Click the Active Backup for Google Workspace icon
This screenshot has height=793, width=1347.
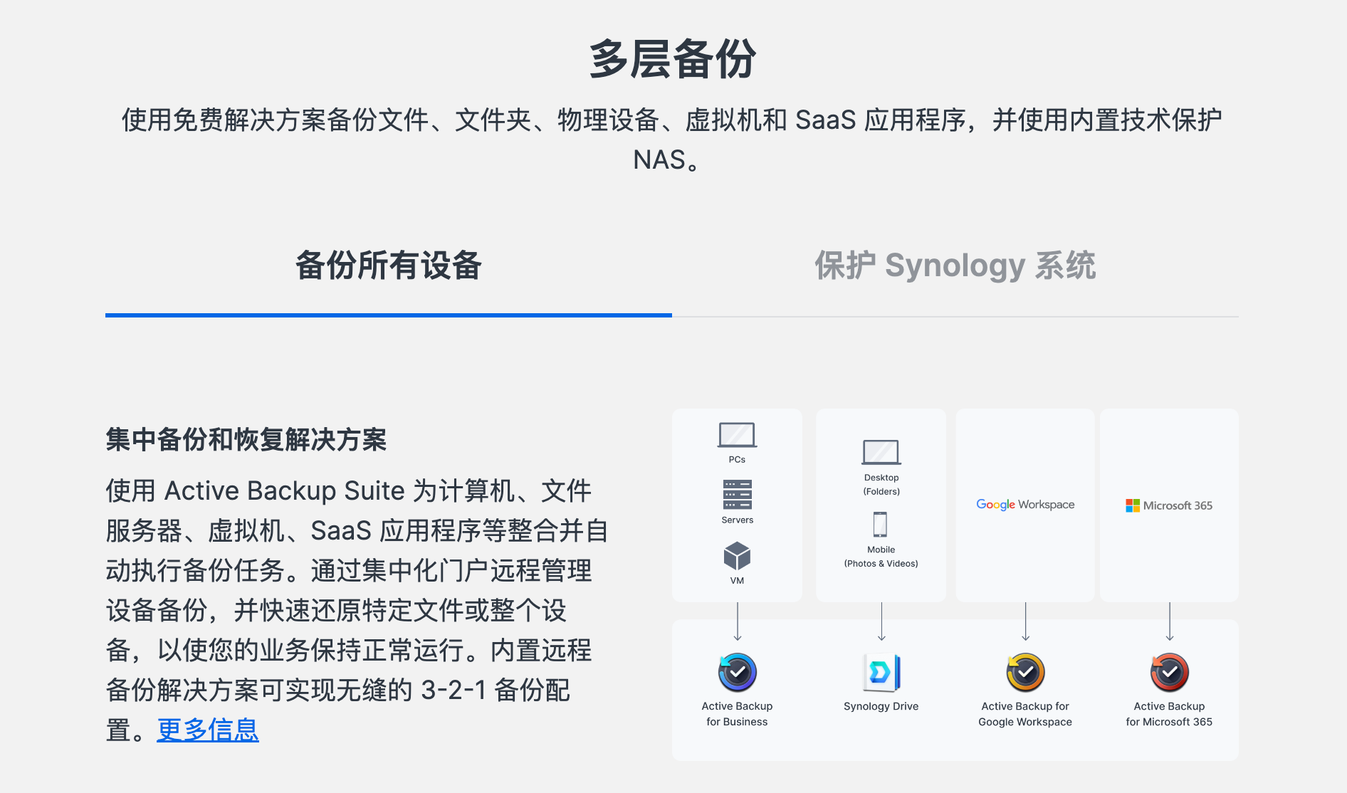point(1025,672)
